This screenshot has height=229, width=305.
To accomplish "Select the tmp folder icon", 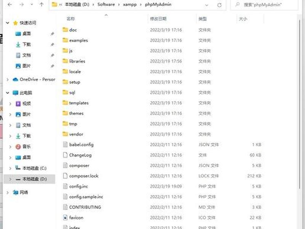I will [65, 123].
